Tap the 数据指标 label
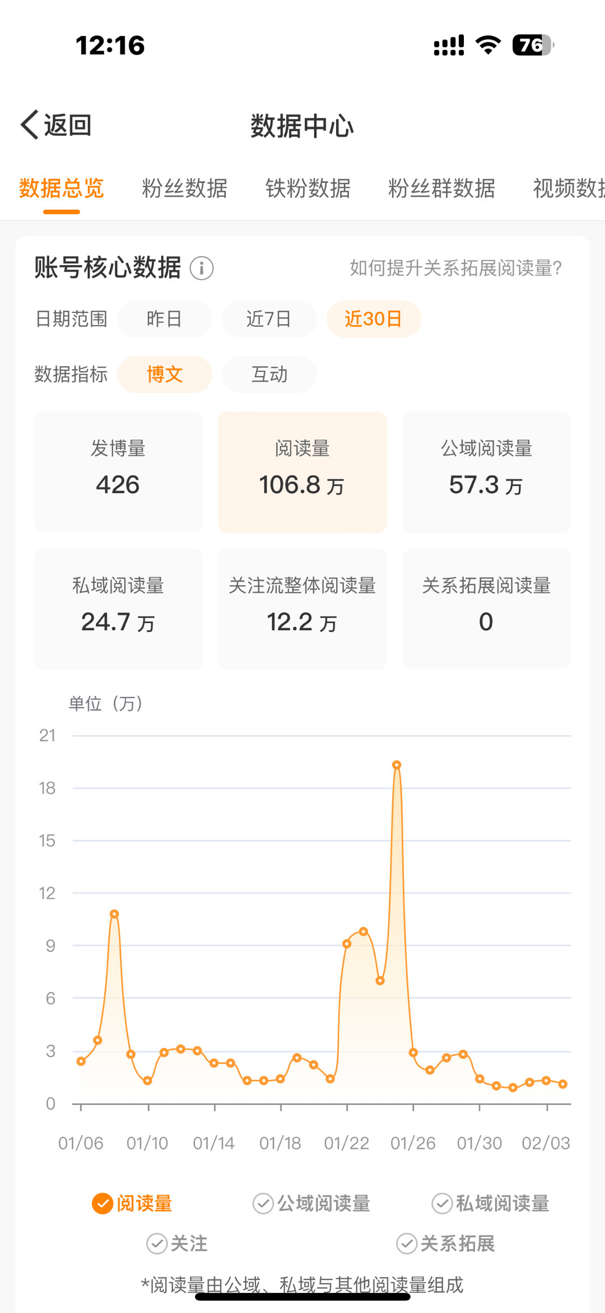This screenshot has height=1313, width=605. tap(71, 374)
